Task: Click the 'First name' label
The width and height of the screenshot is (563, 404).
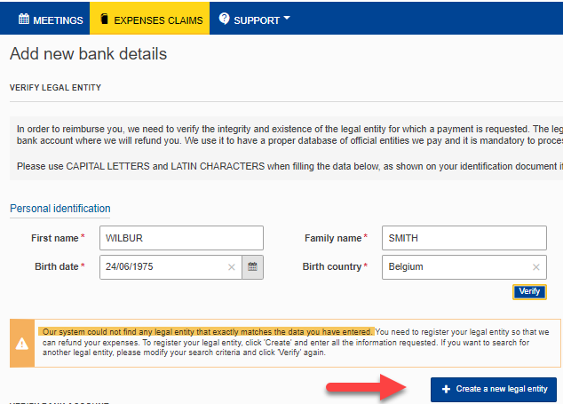Action: tap(54, 238)
